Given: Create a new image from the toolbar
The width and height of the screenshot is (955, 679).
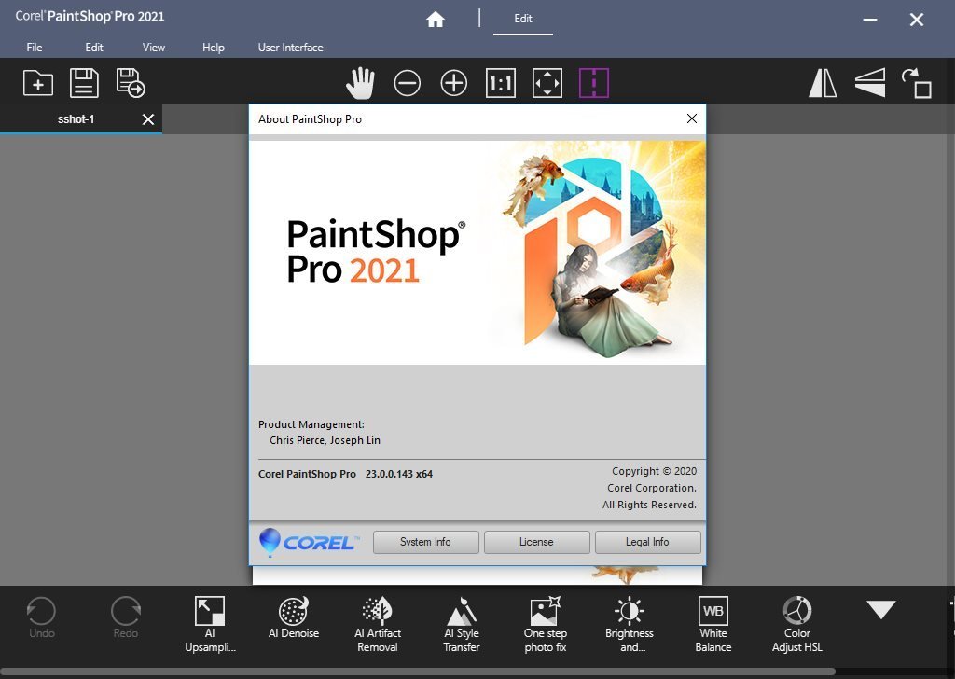Looking at the screenshot, I should pos(37,83).
